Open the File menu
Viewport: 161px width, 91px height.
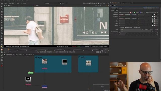click(2, 1)
